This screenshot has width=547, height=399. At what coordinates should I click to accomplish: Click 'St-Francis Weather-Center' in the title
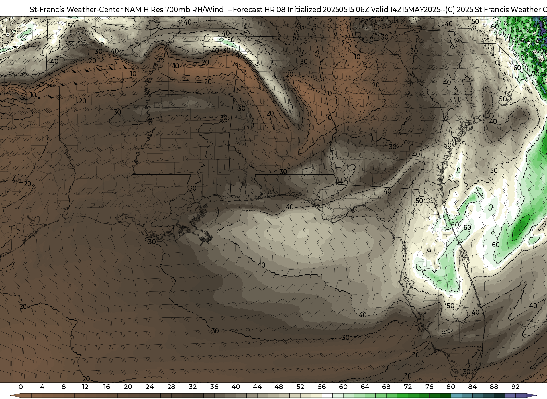click(76, 10)
